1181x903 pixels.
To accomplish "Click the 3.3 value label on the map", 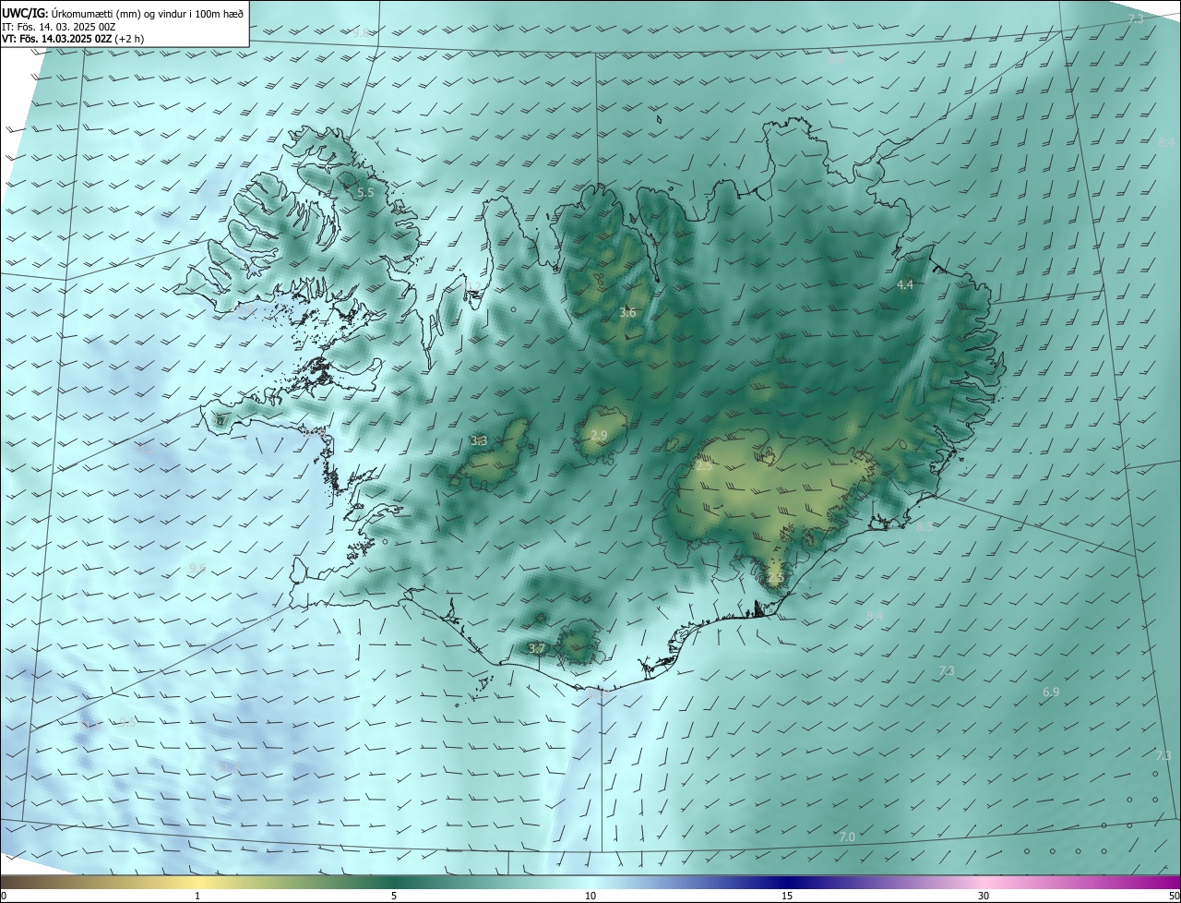I will pyautogui.click(x=479, y=441).
